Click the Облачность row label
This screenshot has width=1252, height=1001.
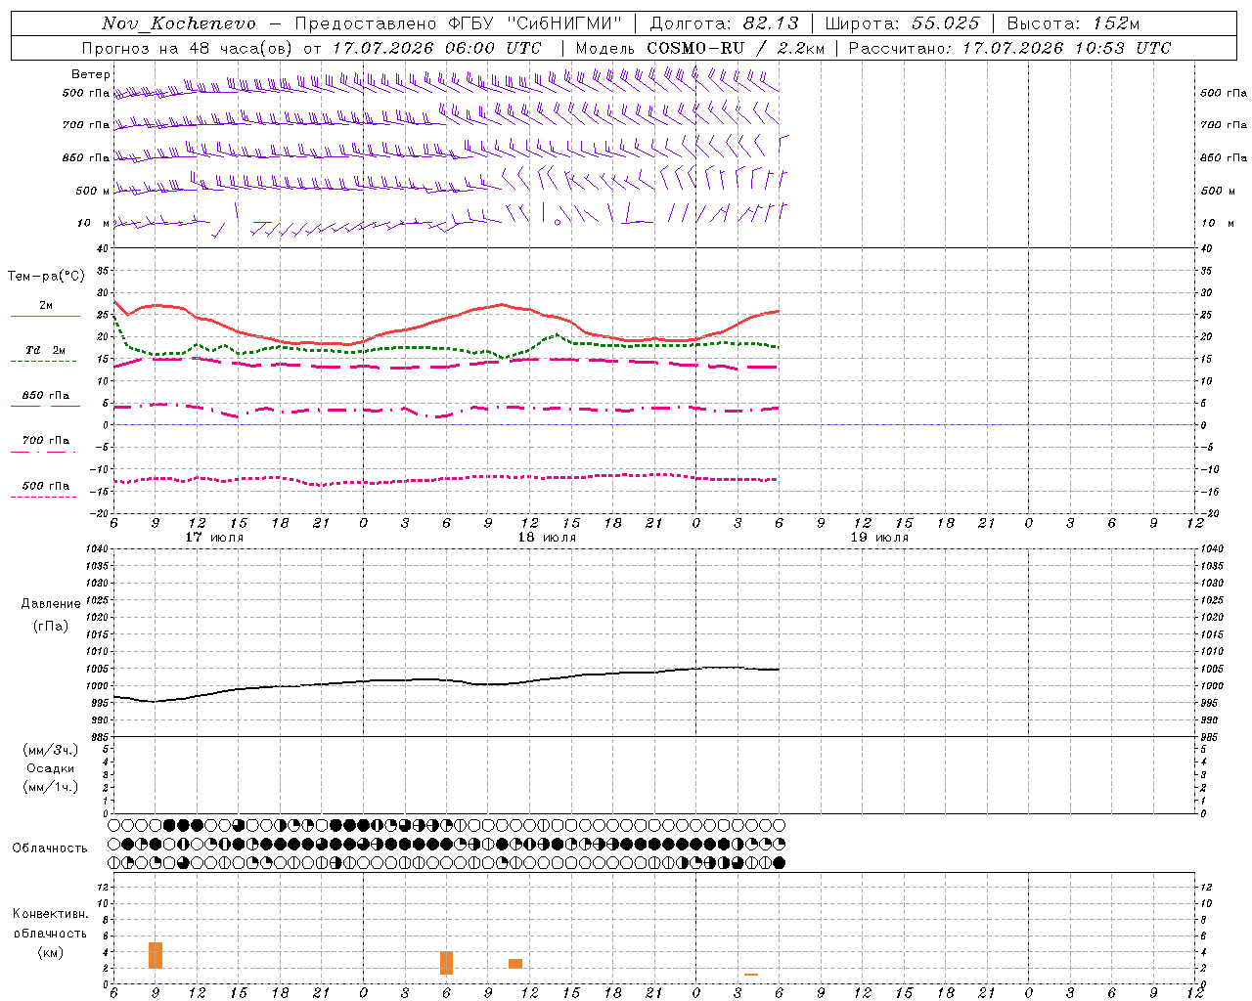50,848
